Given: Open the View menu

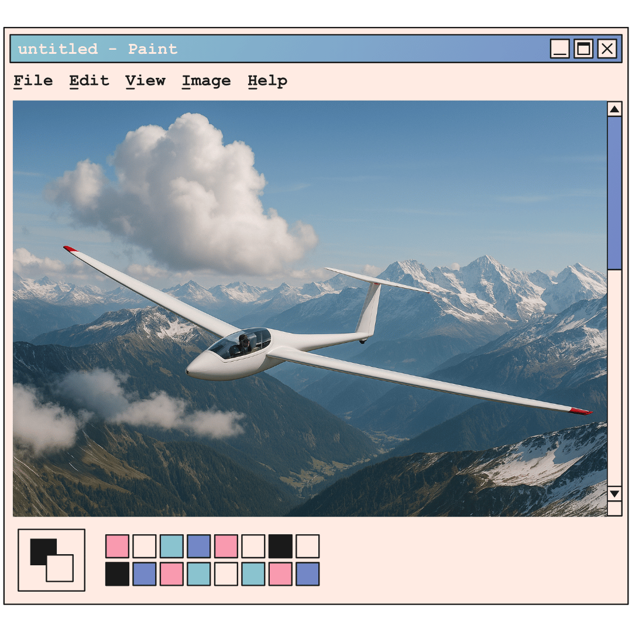Looking at the screenshot, I should coord(145,81).
